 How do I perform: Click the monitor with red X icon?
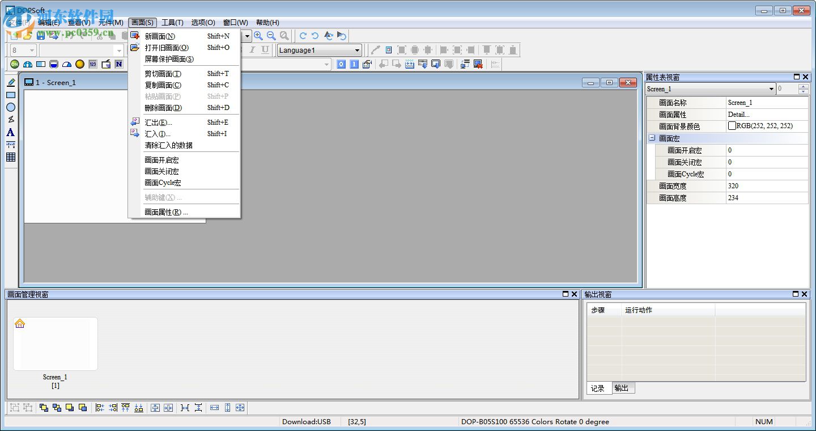(478, 64)
